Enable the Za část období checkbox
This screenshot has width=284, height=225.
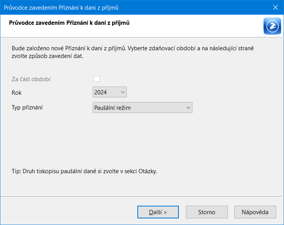97,79
